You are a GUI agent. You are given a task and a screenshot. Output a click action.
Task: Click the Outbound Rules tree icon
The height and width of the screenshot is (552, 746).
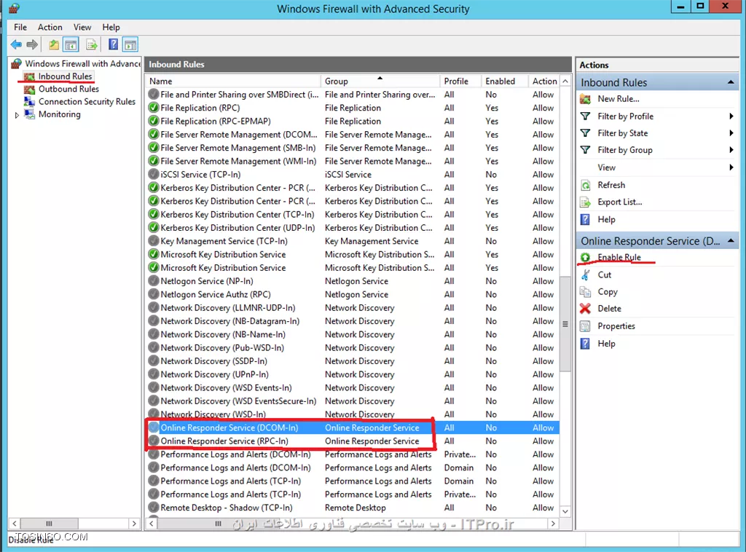[29, 89]
